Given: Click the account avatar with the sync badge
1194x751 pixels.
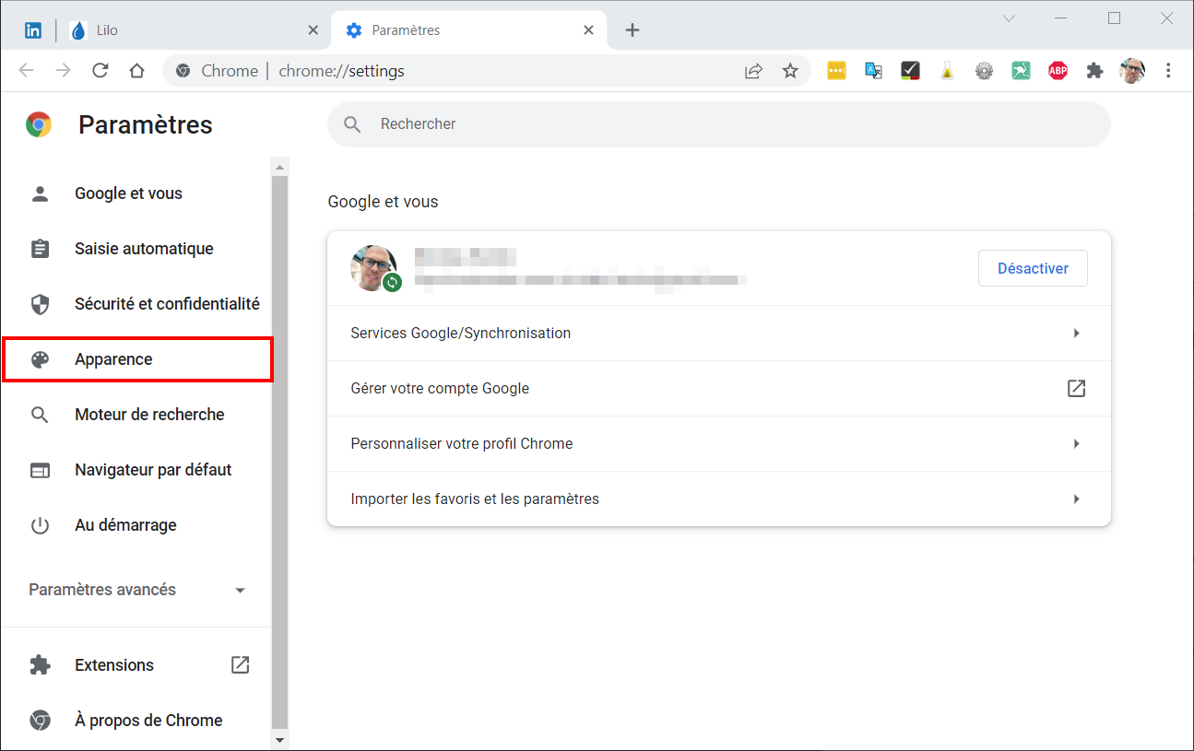Looking at the screenshot, I should coord(376,269).
